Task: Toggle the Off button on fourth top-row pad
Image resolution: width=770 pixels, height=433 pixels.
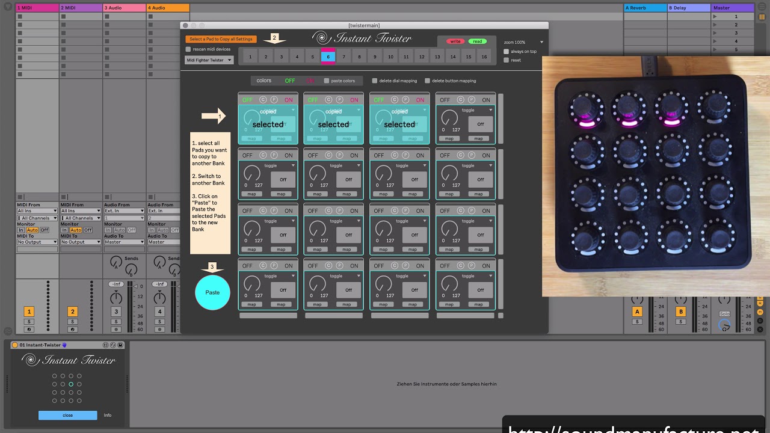Action: (481, 124)
